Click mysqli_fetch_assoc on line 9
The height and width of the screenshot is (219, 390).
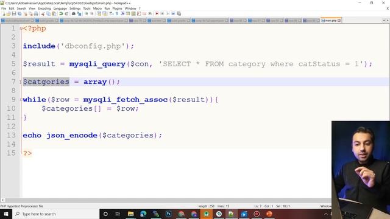click(126, 100)
